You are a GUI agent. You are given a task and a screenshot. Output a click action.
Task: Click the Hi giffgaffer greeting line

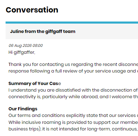pos(22,52)
